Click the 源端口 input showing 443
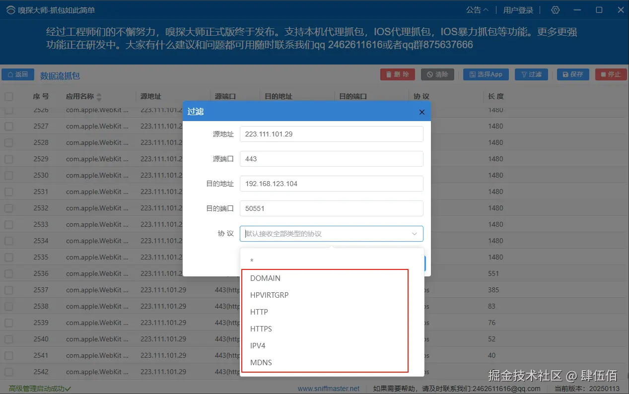The height and width of the screenshot is (394, 629). coord(331,159)
